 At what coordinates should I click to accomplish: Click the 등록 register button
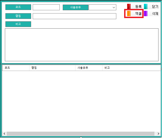click(135, 6)
